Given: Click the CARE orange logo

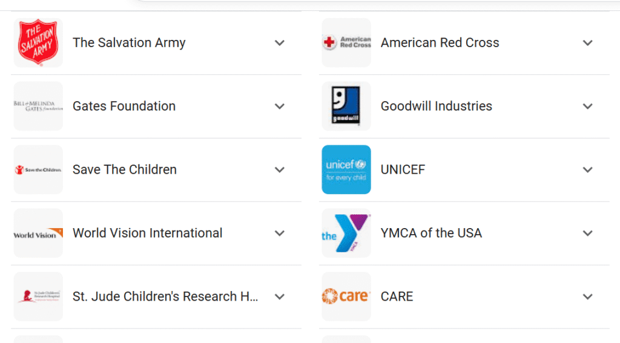Looking at the screenshot, I should click(x=346, y=296).
